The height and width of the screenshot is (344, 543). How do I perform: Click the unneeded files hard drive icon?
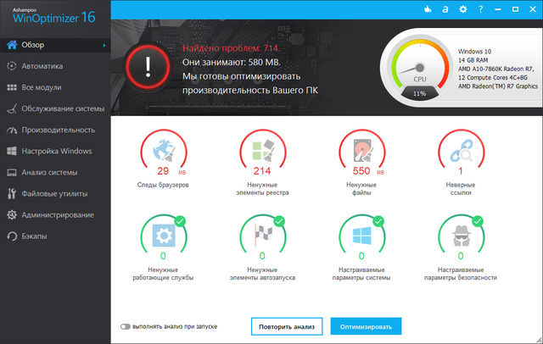click(362, 152)
